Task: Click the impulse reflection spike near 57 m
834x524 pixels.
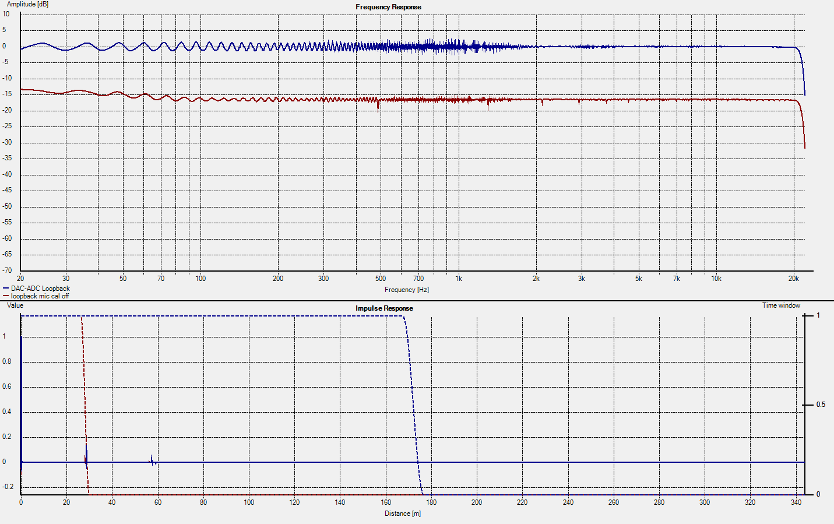Action: (x=152, y=460)
